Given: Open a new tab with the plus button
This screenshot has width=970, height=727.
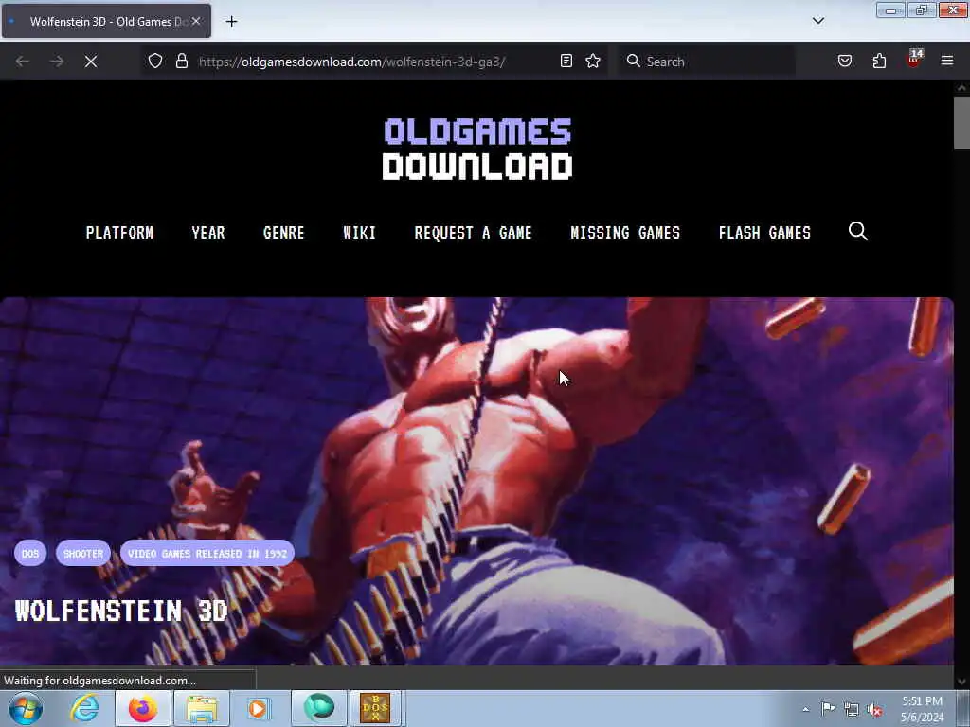Looking at the screenshot, I should 231,22.
